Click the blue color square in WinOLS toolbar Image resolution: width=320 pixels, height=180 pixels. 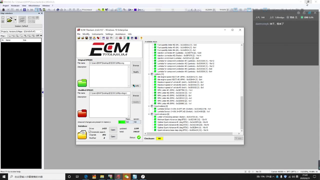(135, 10)
